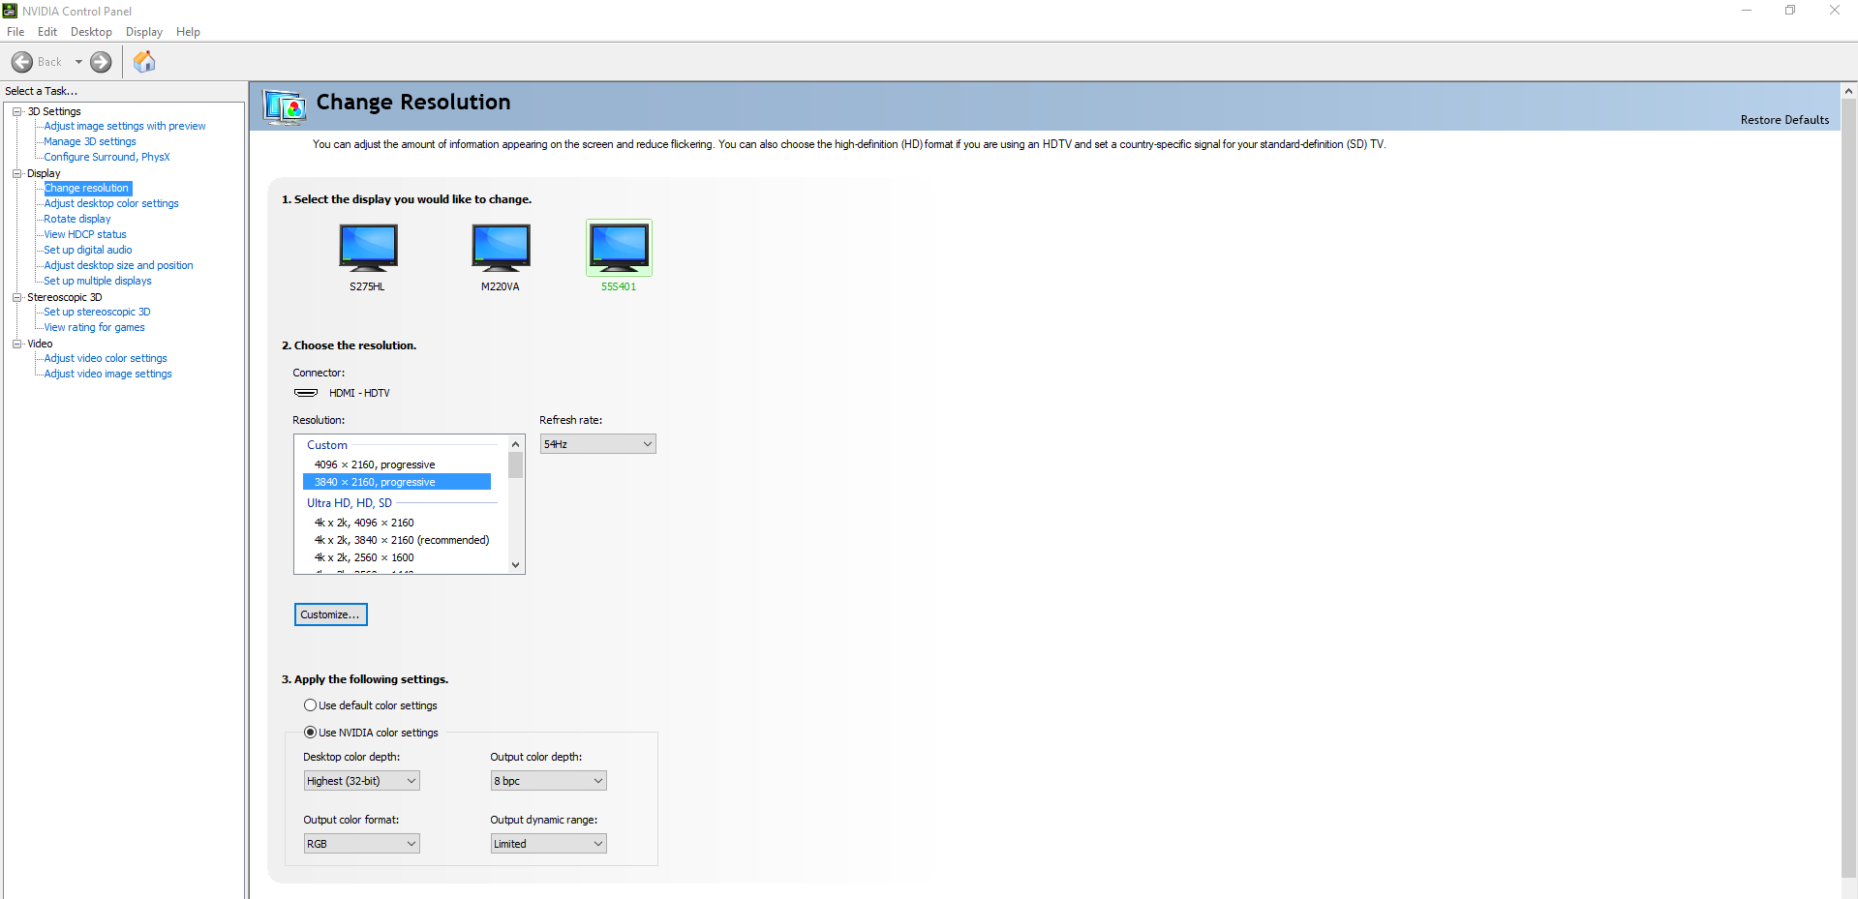
Task: Open Adjust video image settings
Action: [x=107, y=374]
